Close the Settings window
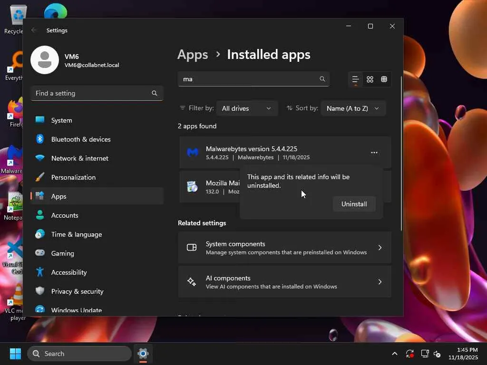 pyautogui.click(x=392, y=26)
